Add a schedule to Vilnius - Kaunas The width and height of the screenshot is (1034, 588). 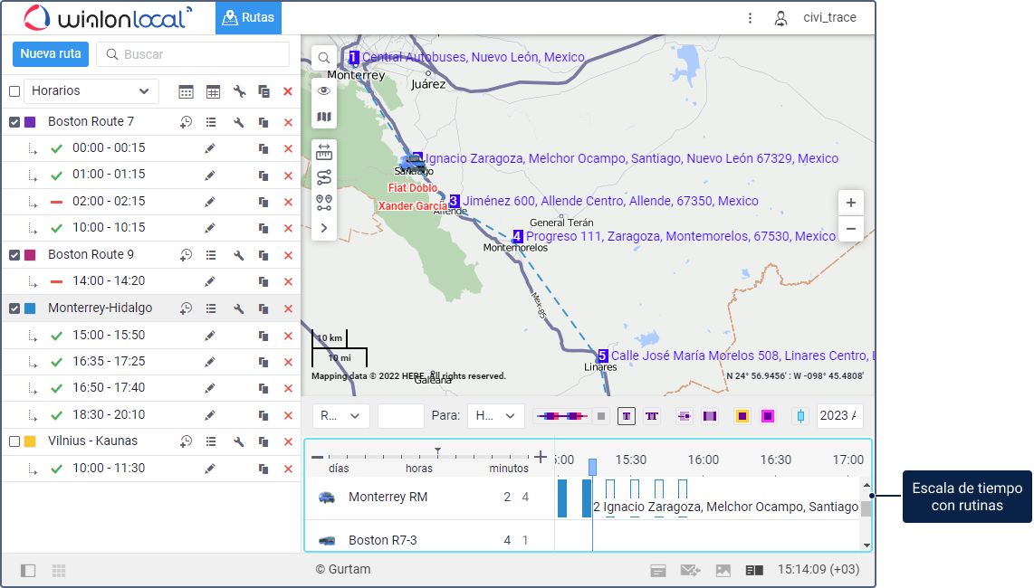tap(186, 441)
